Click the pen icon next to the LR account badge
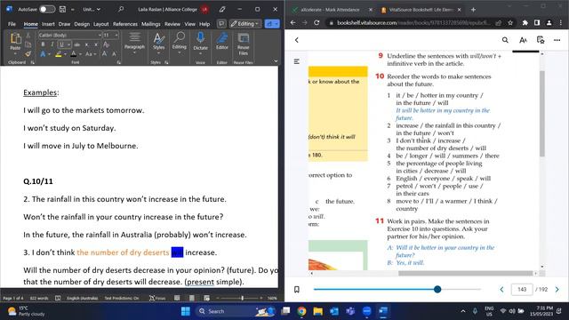The width and height of the screenshot is (569, 320). click(222, 10)
